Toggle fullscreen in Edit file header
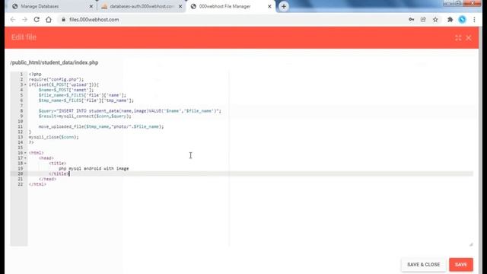 pos(458,38)
